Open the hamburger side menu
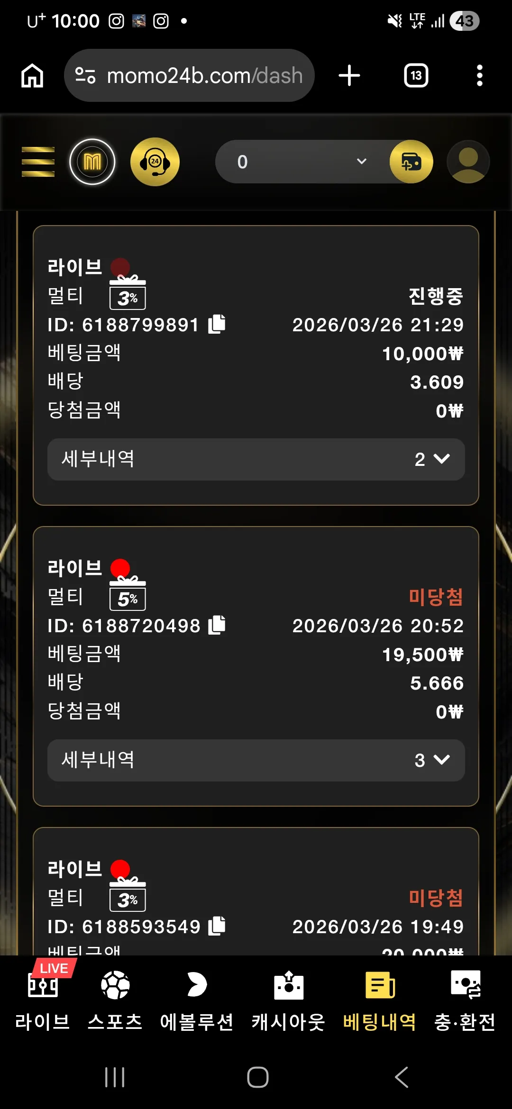The height and width of the screenshot is (1109, 512). [x=38, y=162]
